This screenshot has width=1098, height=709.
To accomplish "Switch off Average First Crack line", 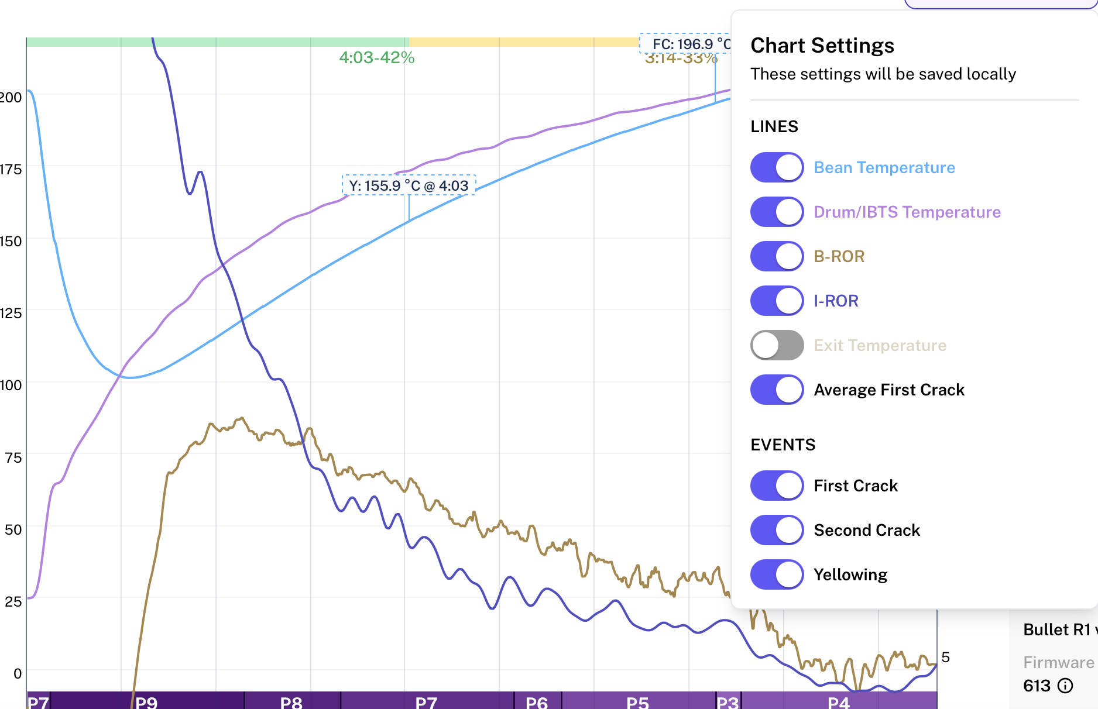I will (777, 390).
